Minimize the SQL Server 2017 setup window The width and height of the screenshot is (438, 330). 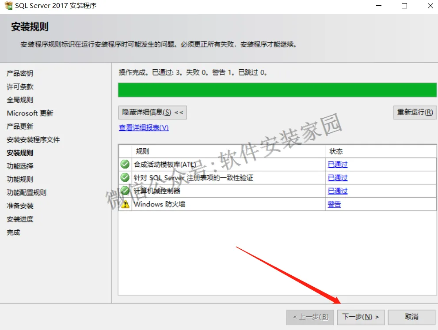click(x=379, y=6)
